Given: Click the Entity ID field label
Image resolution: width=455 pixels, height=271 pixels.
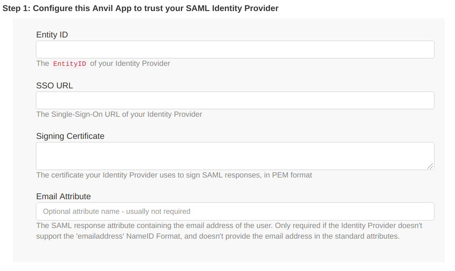Looking at the screenshot, I should coord(52,35).
